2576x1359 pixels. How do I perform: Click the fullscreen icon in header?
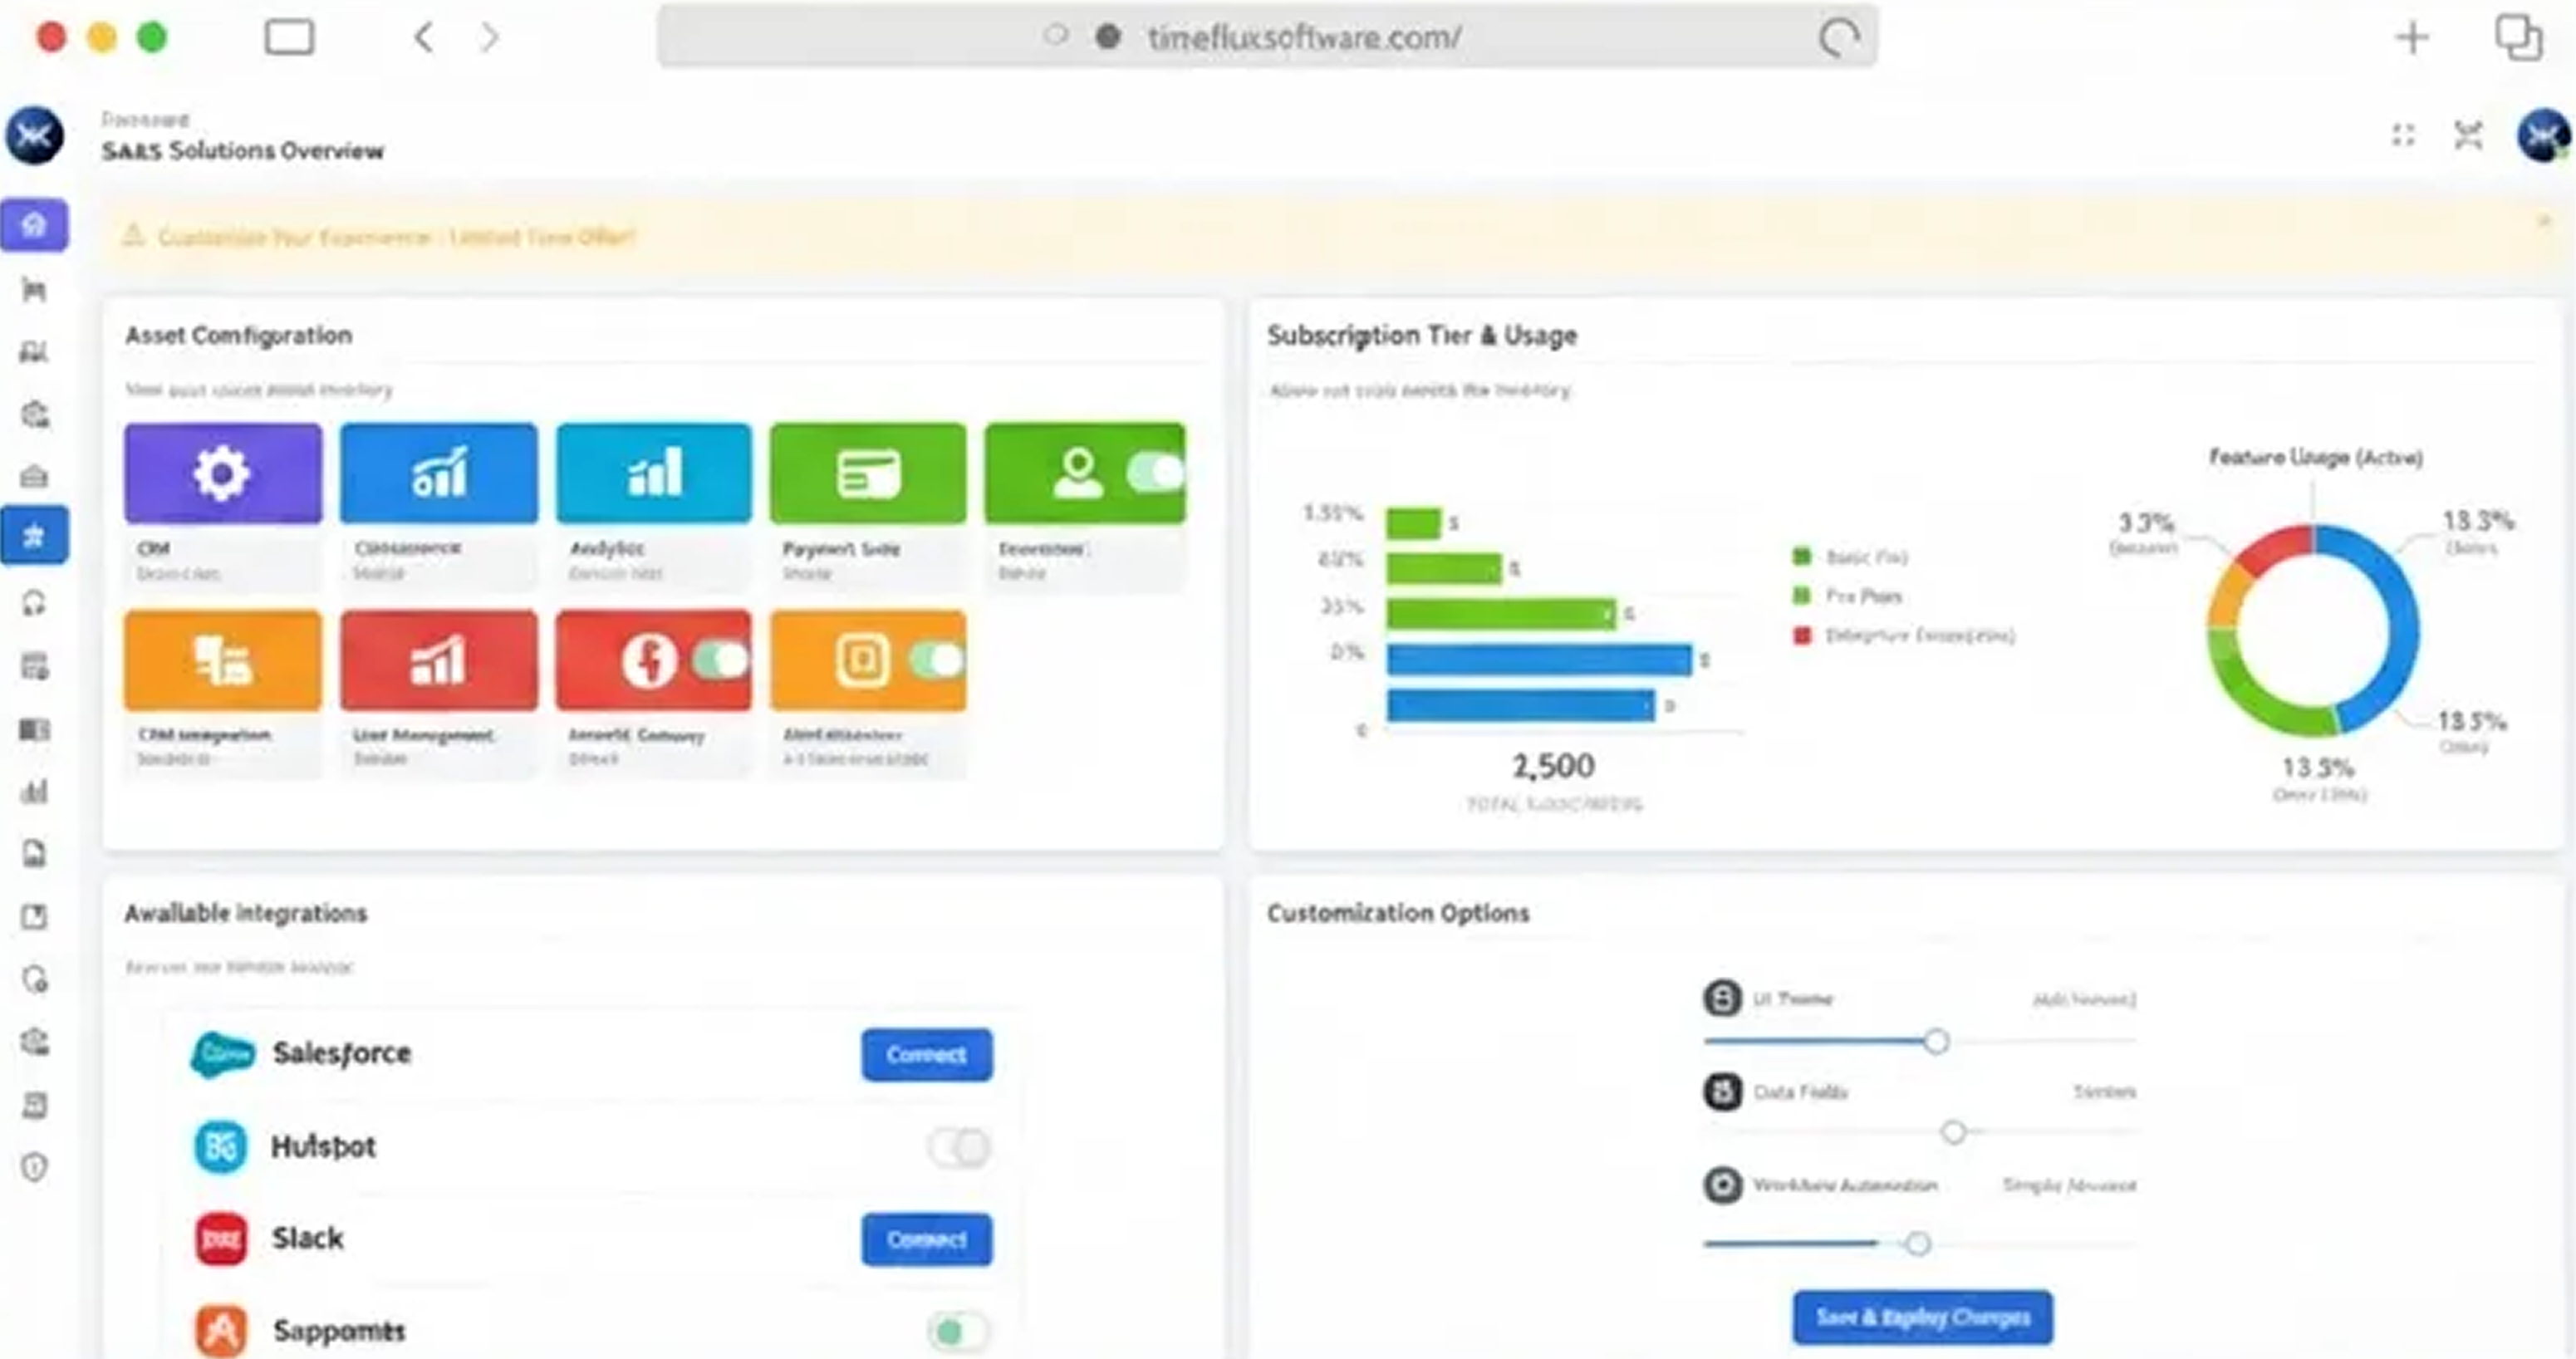tap(2402, 136)
